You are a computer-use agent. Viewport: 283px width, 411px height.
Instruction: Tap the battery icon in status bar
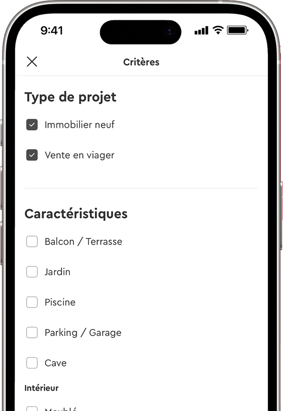click(236, 30)
